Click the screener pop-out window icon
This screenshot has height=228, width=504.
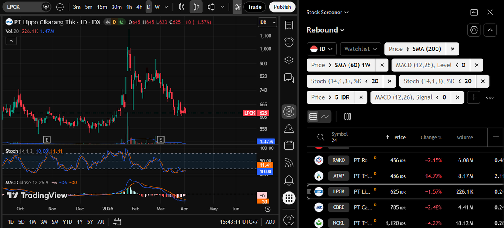point(474,13)
